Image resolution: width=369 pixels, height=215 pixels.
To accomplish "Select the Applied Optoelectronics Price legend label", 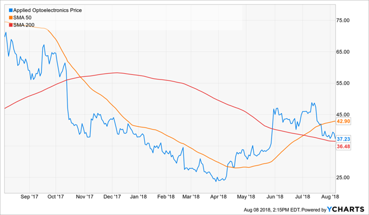I will pyautogui.click(x=47, y=10).
